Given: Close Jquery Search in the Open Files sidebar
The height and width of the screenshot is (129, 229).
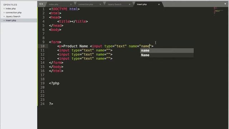Looking at the screenshot, I should [x=4, y=16].
